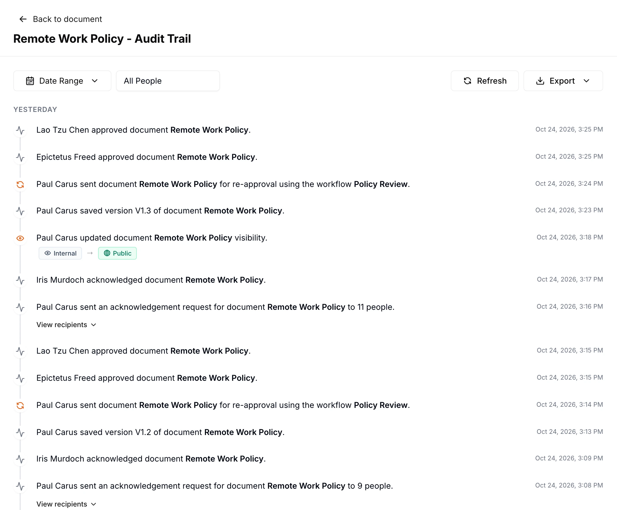Click the YESTERDAY section heading
Viewport: 617px width, 510px height.
(x=35, y=110)
